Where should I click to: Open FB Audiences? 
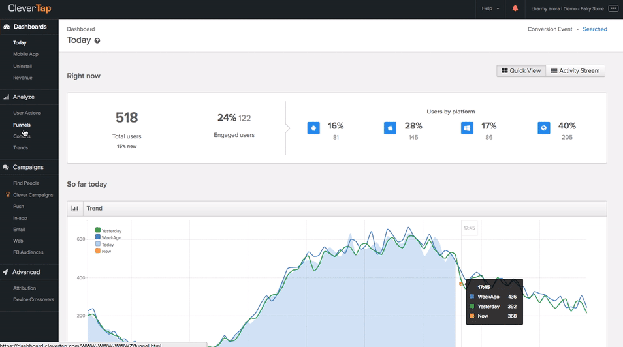[x=28, y=252]
